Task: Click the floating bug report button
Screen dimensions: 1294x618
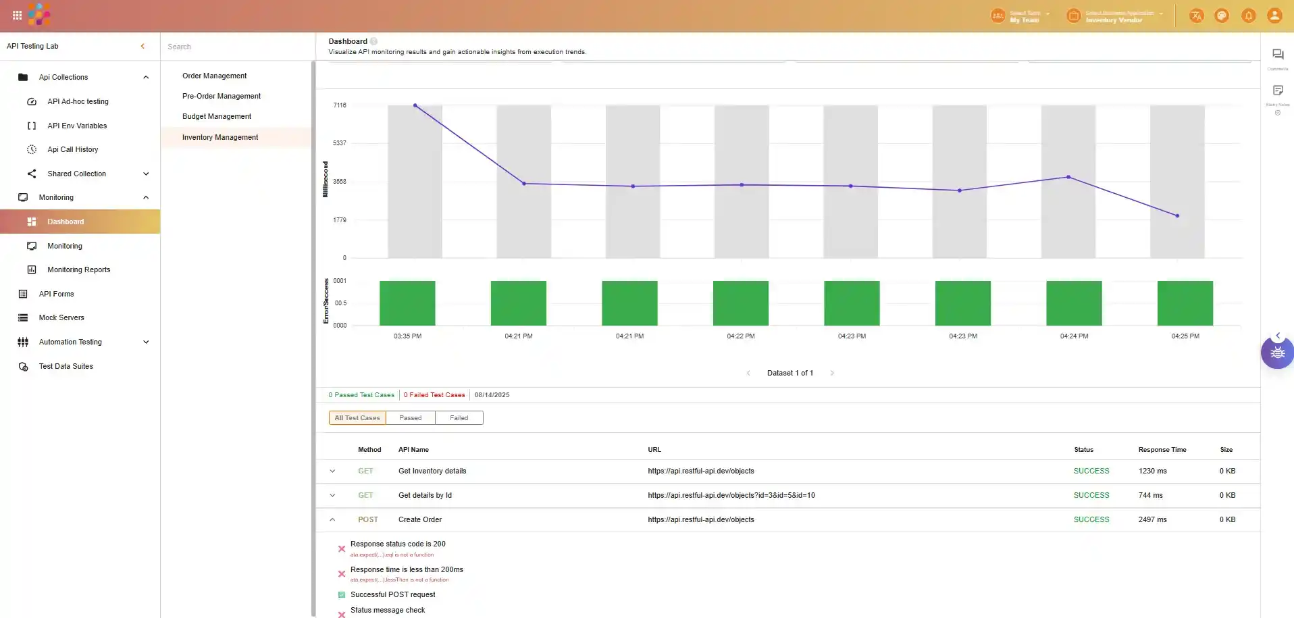Action: [1277, 353]
